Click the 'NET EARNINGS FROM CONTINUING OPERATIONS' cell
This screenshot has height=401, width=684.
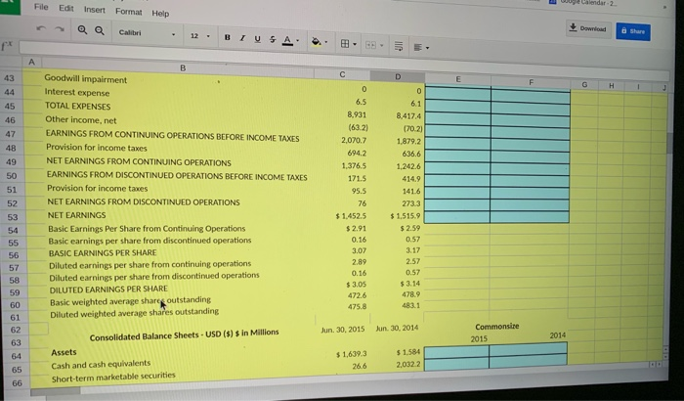(x=139, y=161)
